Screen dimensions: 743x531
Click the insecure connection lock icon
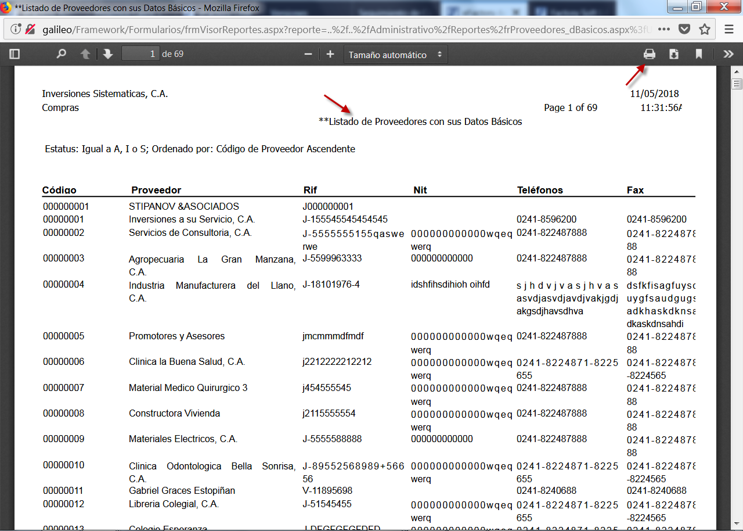click(x=30, y=29)
